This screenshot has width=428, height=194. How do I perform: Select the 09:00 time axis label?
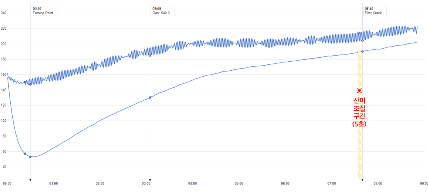424,184
